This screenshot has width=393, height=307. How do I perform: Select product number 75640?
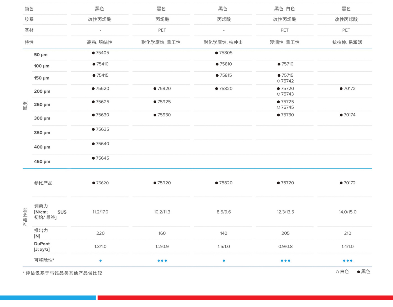(100, 144)
